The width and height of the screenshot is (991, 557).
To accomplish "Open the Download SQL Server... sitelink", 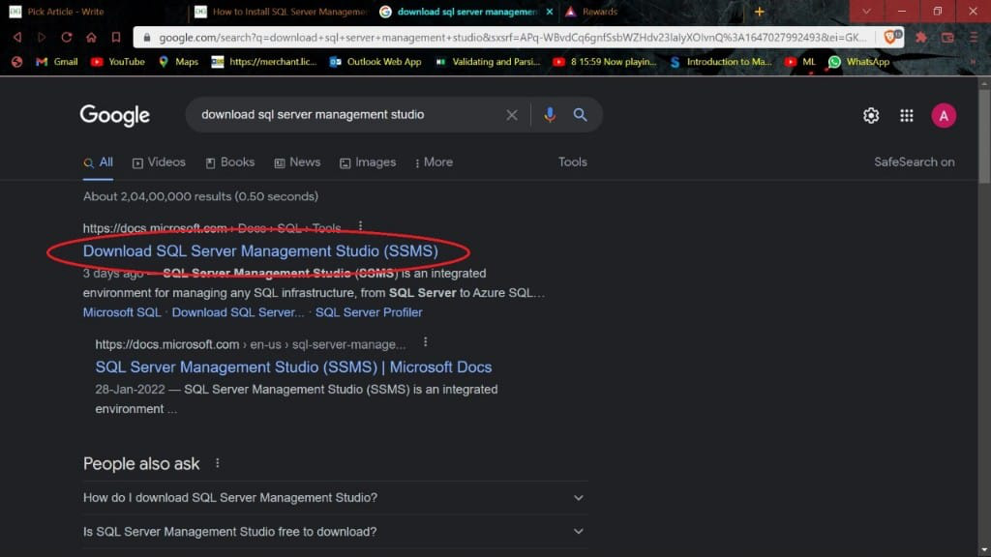I will [238, 312].
